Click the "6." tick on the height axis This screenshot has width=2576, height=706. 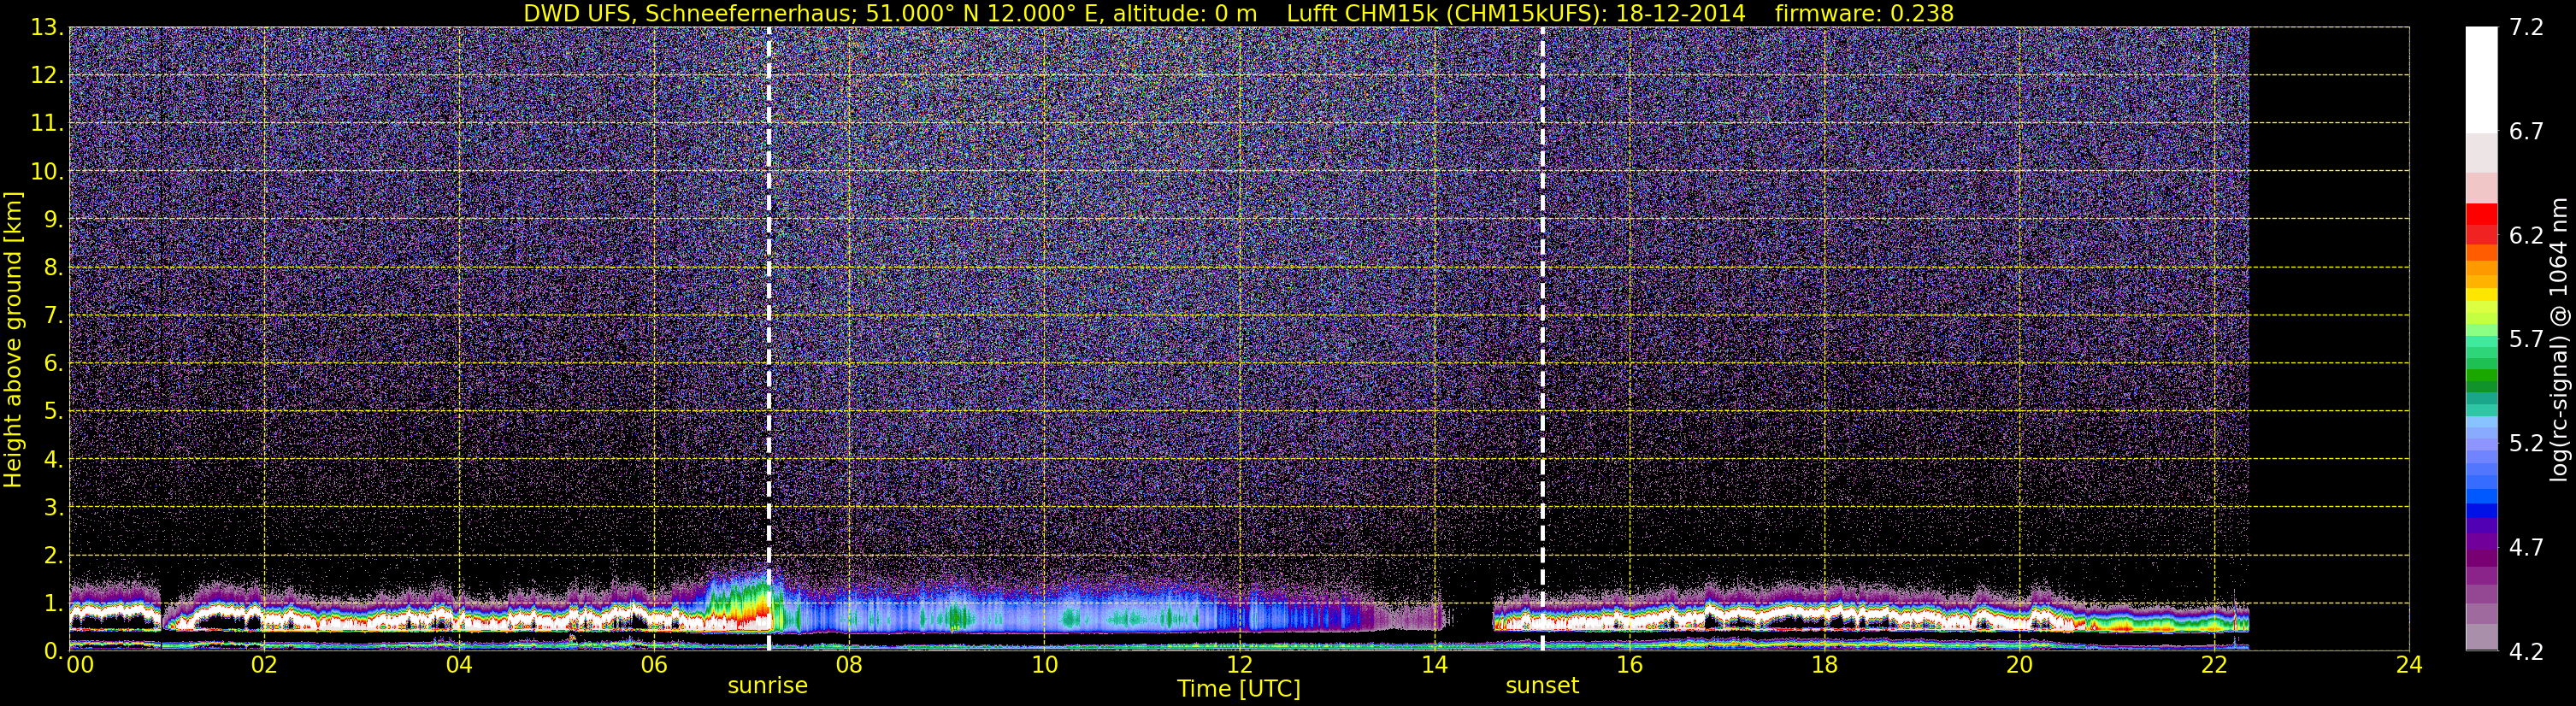[x=53, y=364]
